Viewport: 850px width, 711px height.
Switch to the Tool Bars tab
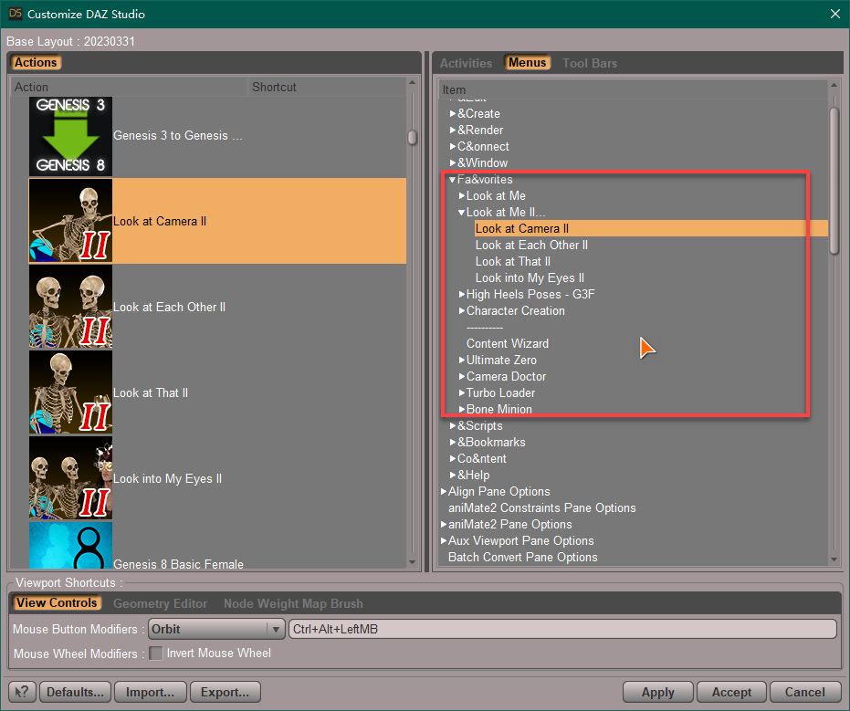(590, 63)
